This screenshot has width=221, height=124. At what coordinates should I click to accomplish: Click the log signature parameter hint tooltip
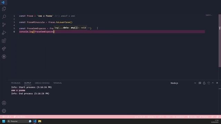click(x=70, y=28)
